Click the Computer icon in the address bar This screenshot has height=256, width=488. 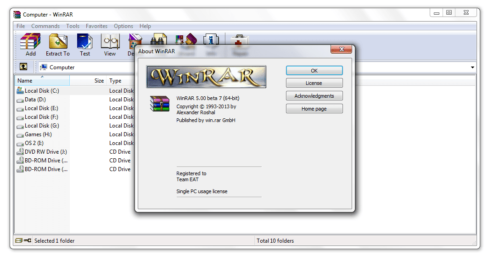point(44,67)
